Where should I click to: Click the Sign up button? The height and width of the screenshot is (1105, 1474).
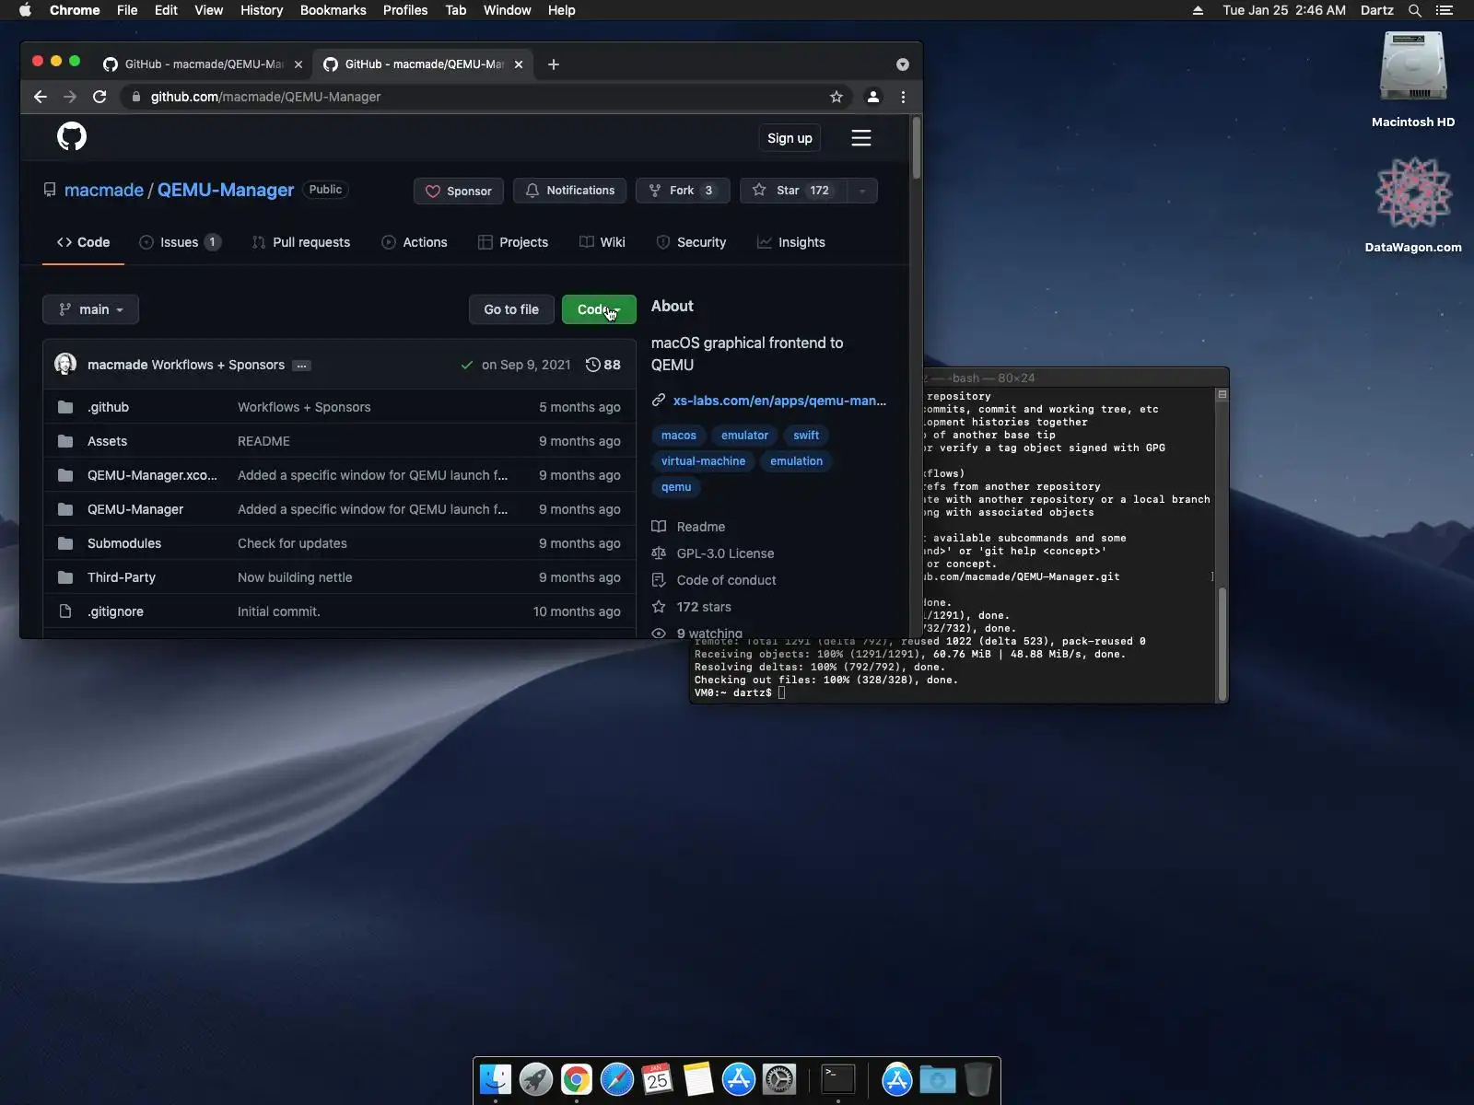790,138
